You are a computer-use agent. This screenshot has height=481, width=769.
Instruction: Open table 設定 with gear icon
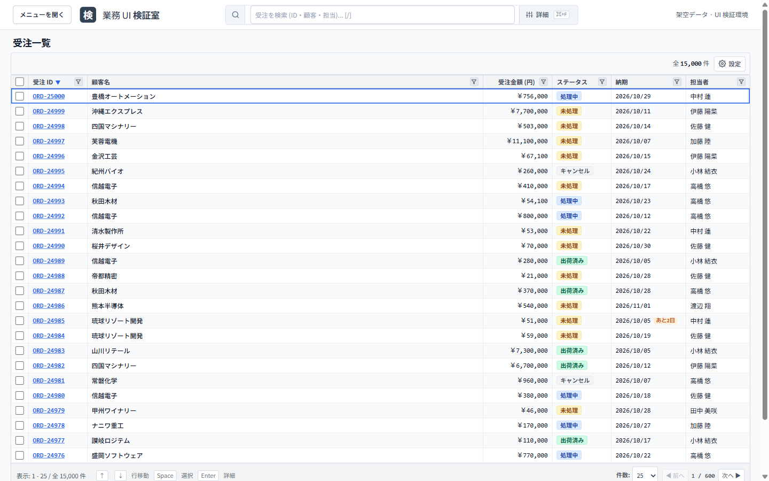click(729, 64)
